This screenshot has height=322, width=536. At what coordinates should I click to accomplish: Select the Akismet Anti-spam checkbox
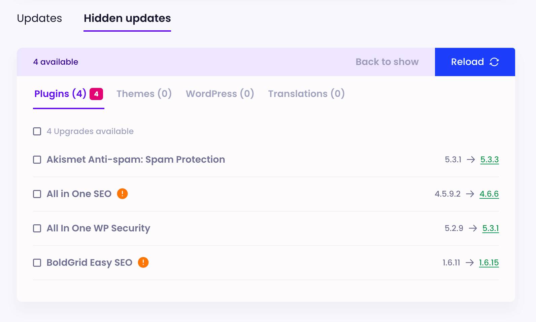click(37, 160)
